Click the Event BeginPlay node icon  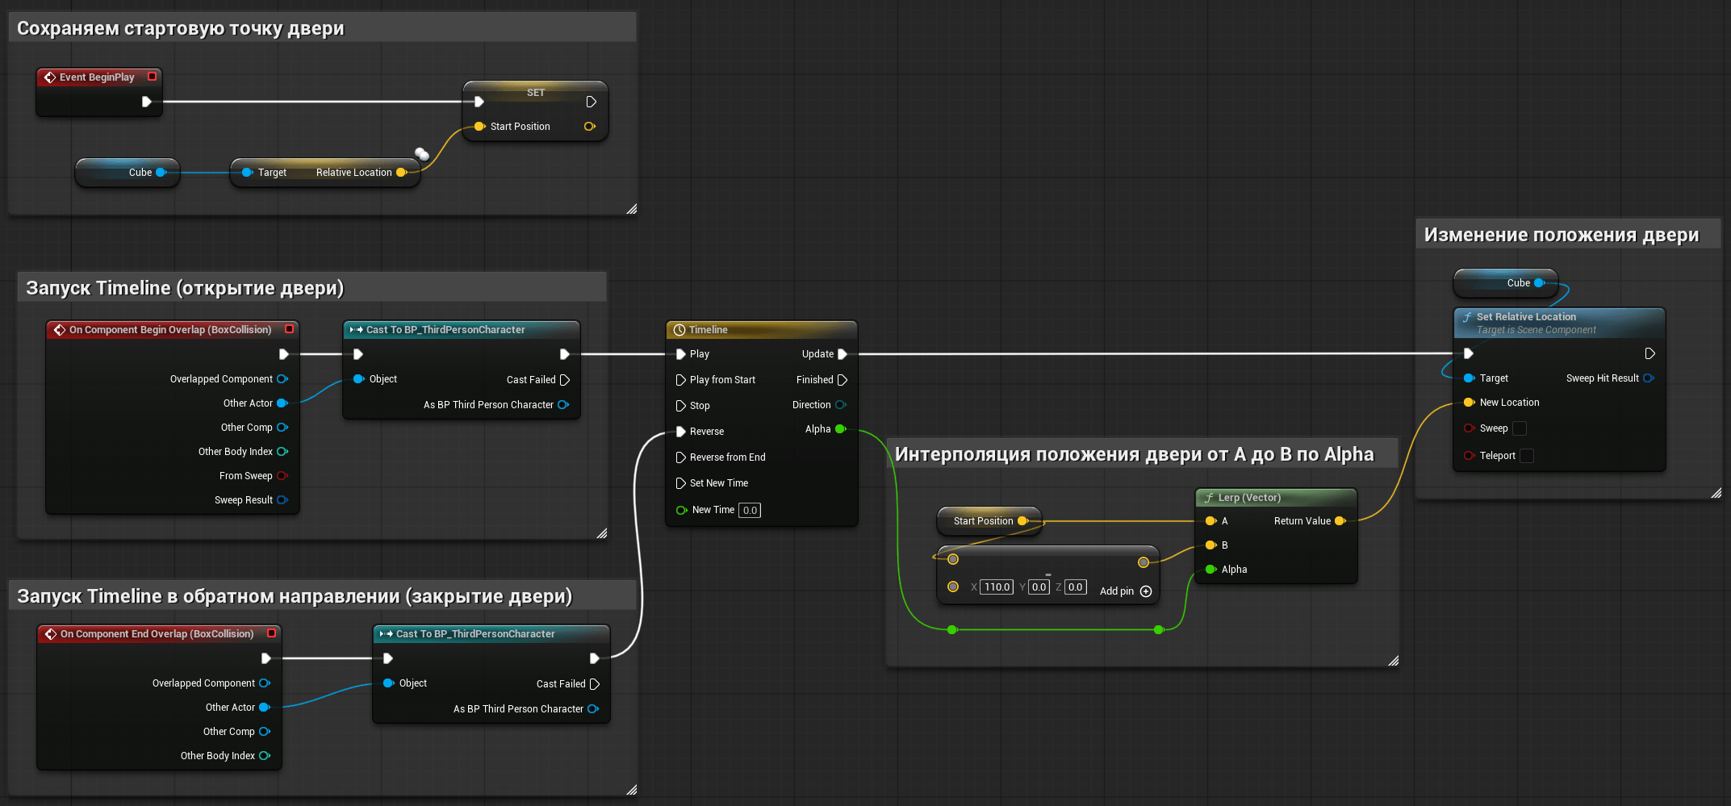pyautogui.click(x=50, y=77)
